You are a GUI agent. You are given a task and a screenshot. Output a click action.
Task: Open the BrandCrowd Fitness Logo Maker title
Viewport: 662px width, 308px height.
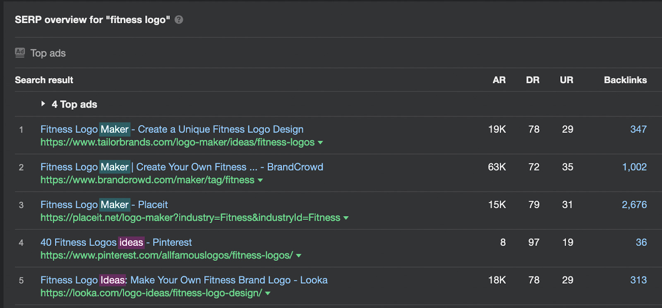(182, 167)
